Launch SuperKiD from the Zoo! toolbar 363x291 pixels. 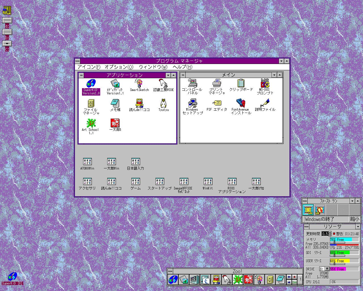(173, 280)
